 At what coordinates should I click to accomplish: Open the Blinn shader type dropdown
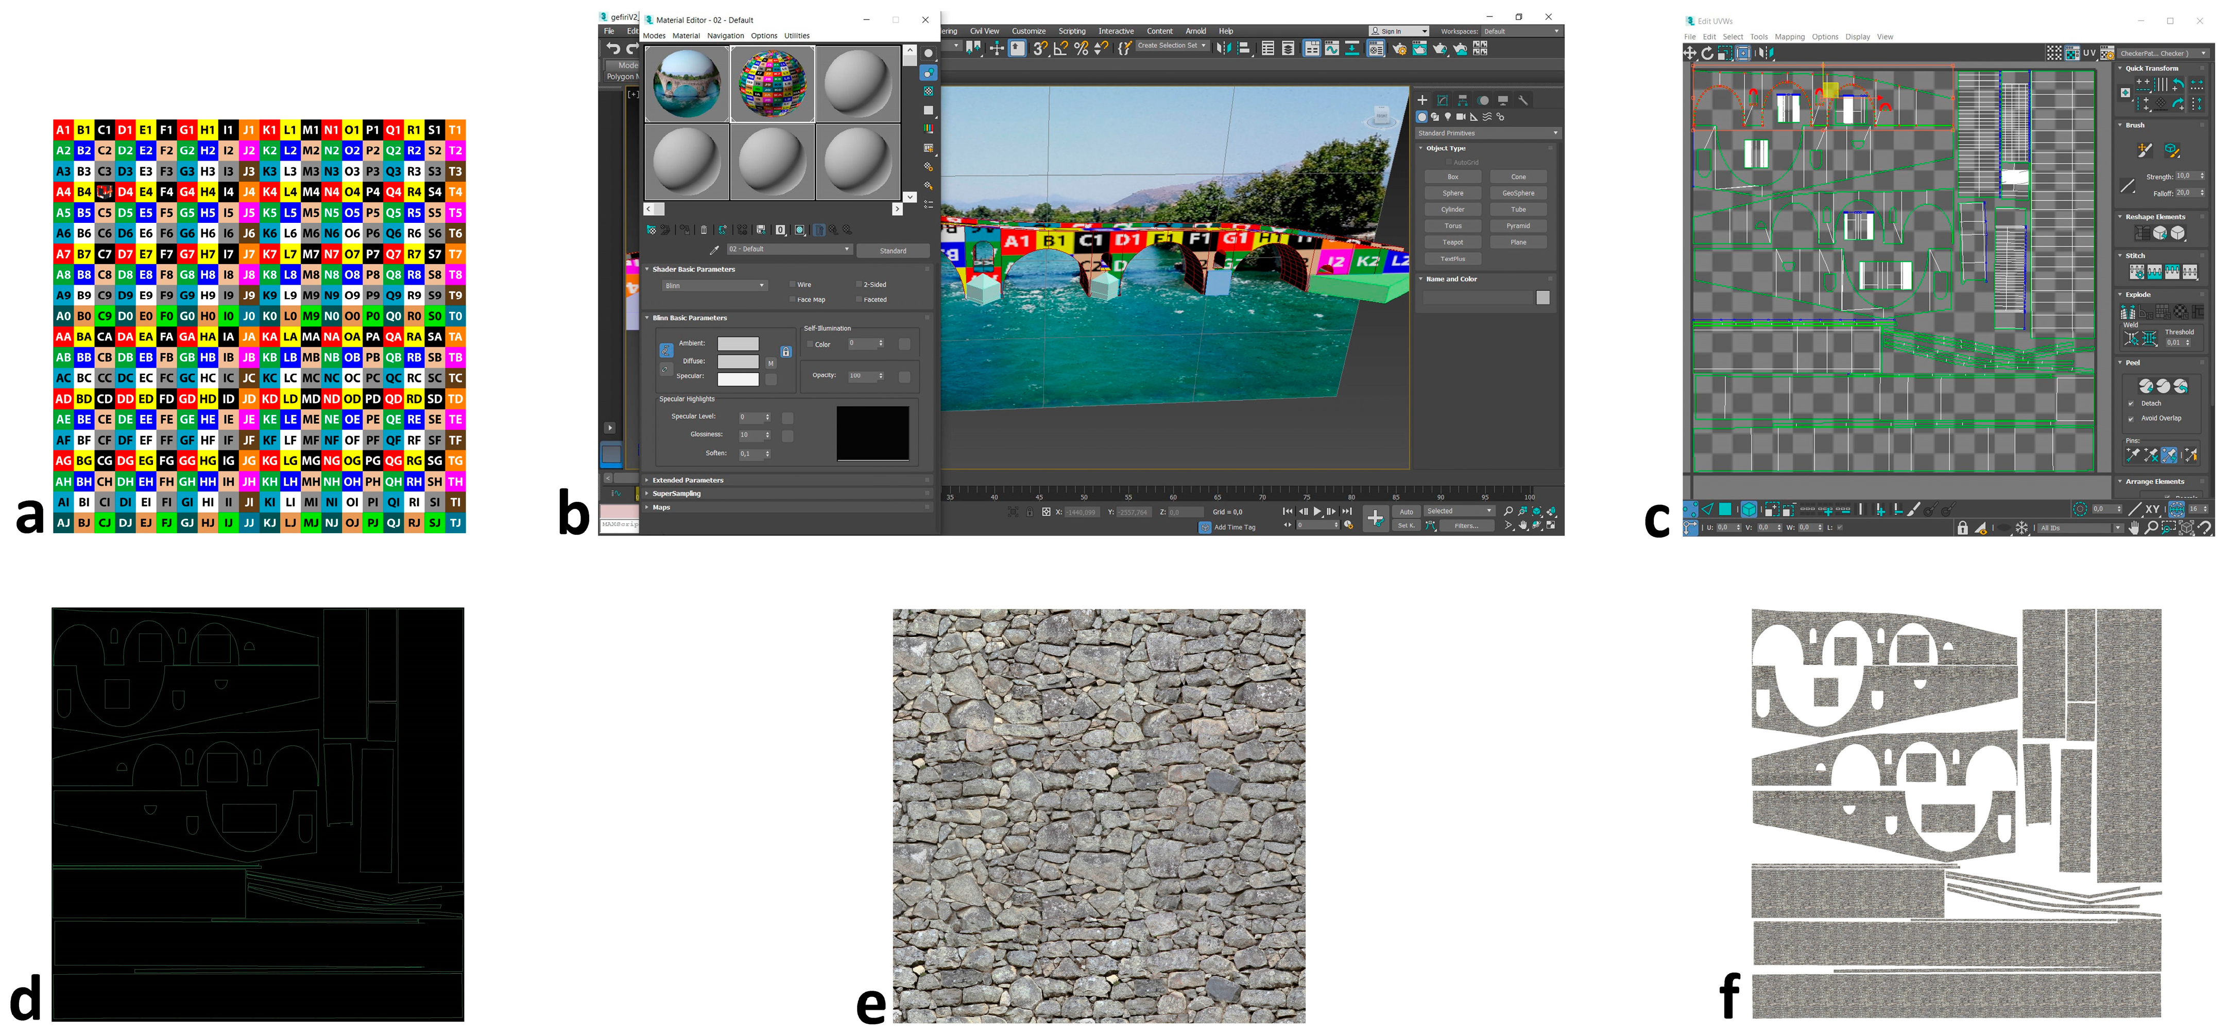click(714, 285)
